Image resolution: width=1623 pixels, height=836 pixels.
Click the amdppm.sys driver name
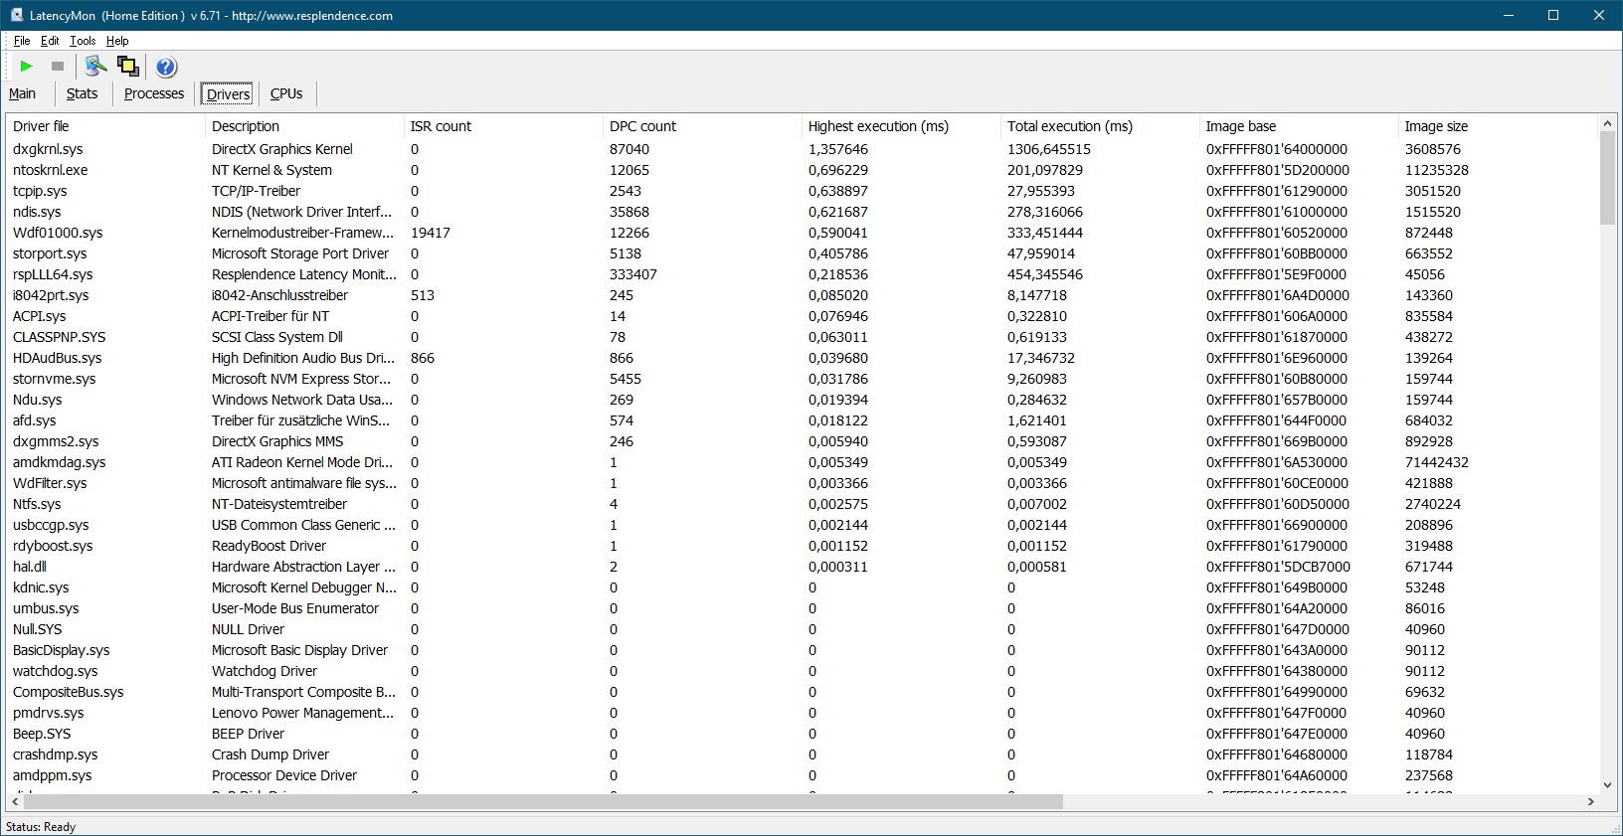coord(52,775)
